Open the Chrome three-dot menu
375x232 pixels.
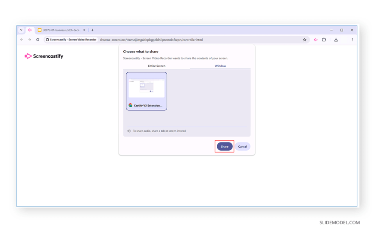coord(352,40)
